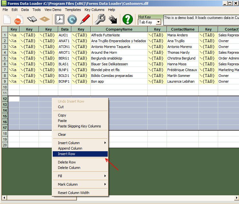
Task: Expand the Fill submenu arrow
Action: point(105,176)
